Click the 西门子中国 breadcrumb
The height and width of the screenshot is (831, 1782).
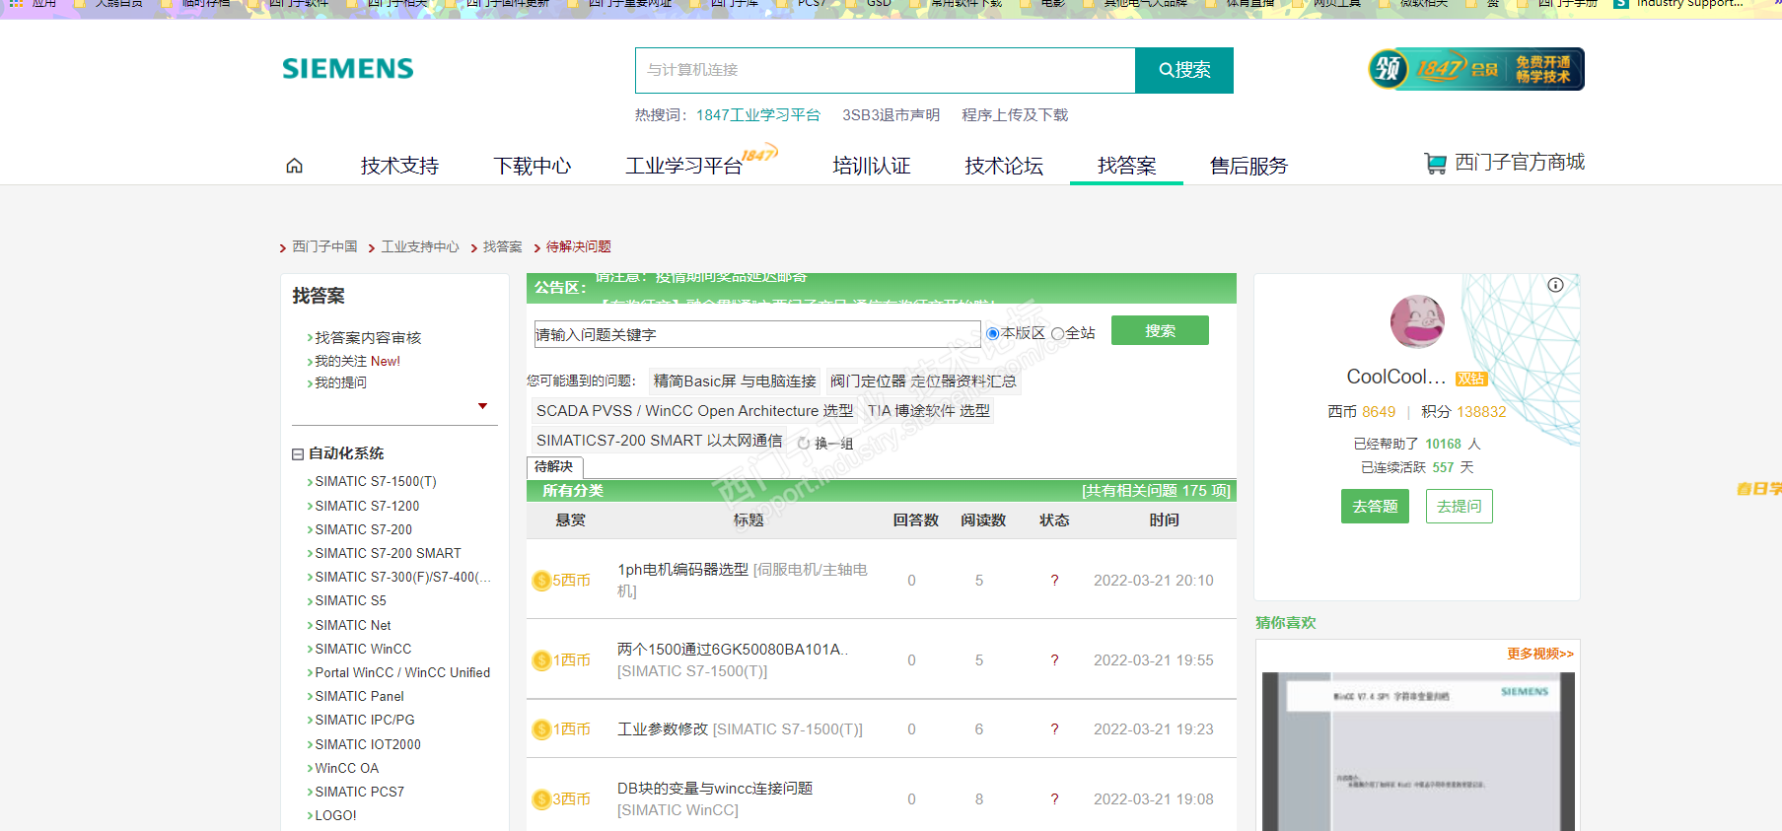click(x=324, y=246)
